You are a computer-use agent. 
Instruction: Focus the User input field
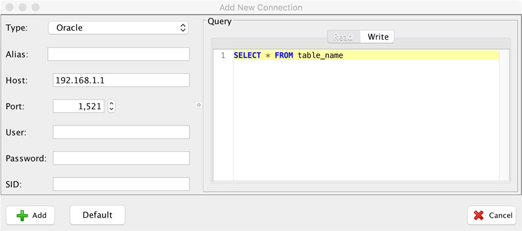coord(121,132)
